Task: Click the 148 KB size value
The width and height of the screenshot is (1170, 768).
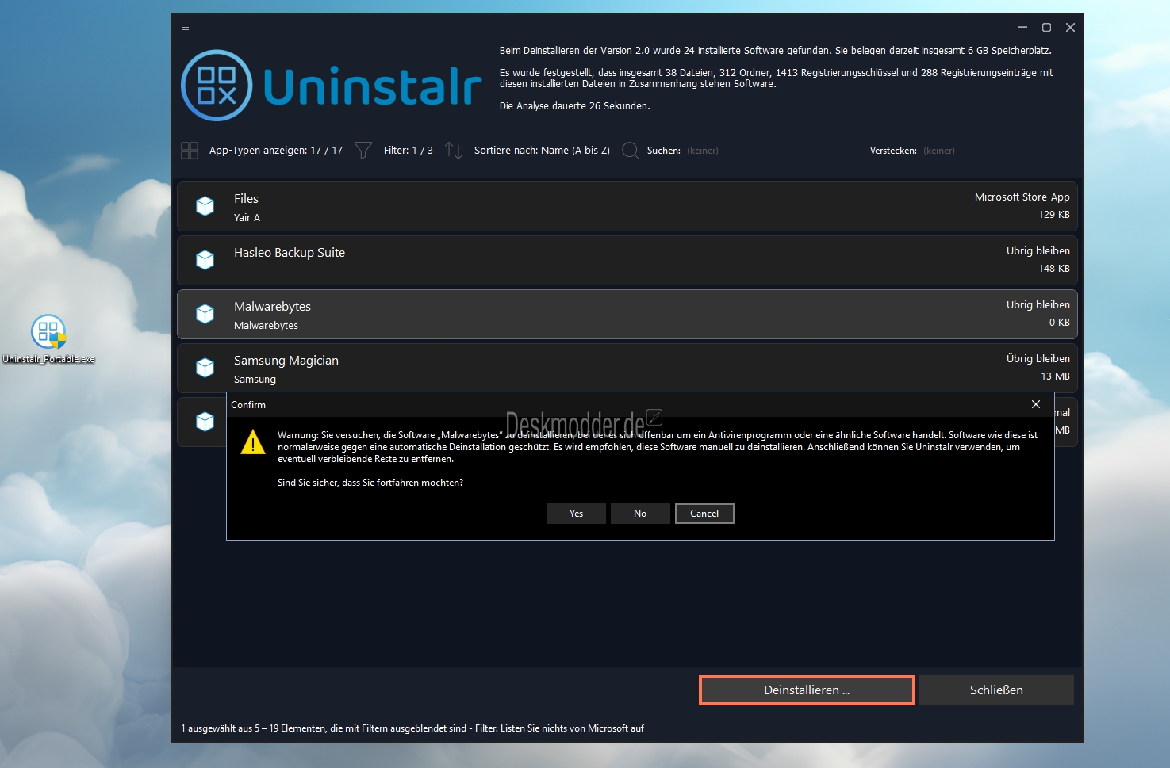Action: click(x=1054, y=269)
